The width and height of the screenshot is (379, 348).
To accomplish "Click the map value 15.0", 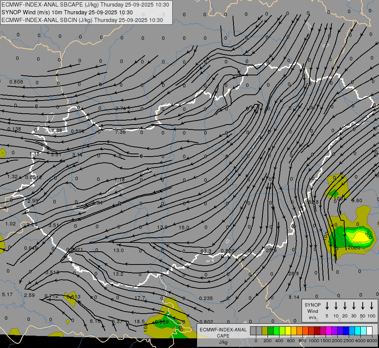I will coord(184,227).
